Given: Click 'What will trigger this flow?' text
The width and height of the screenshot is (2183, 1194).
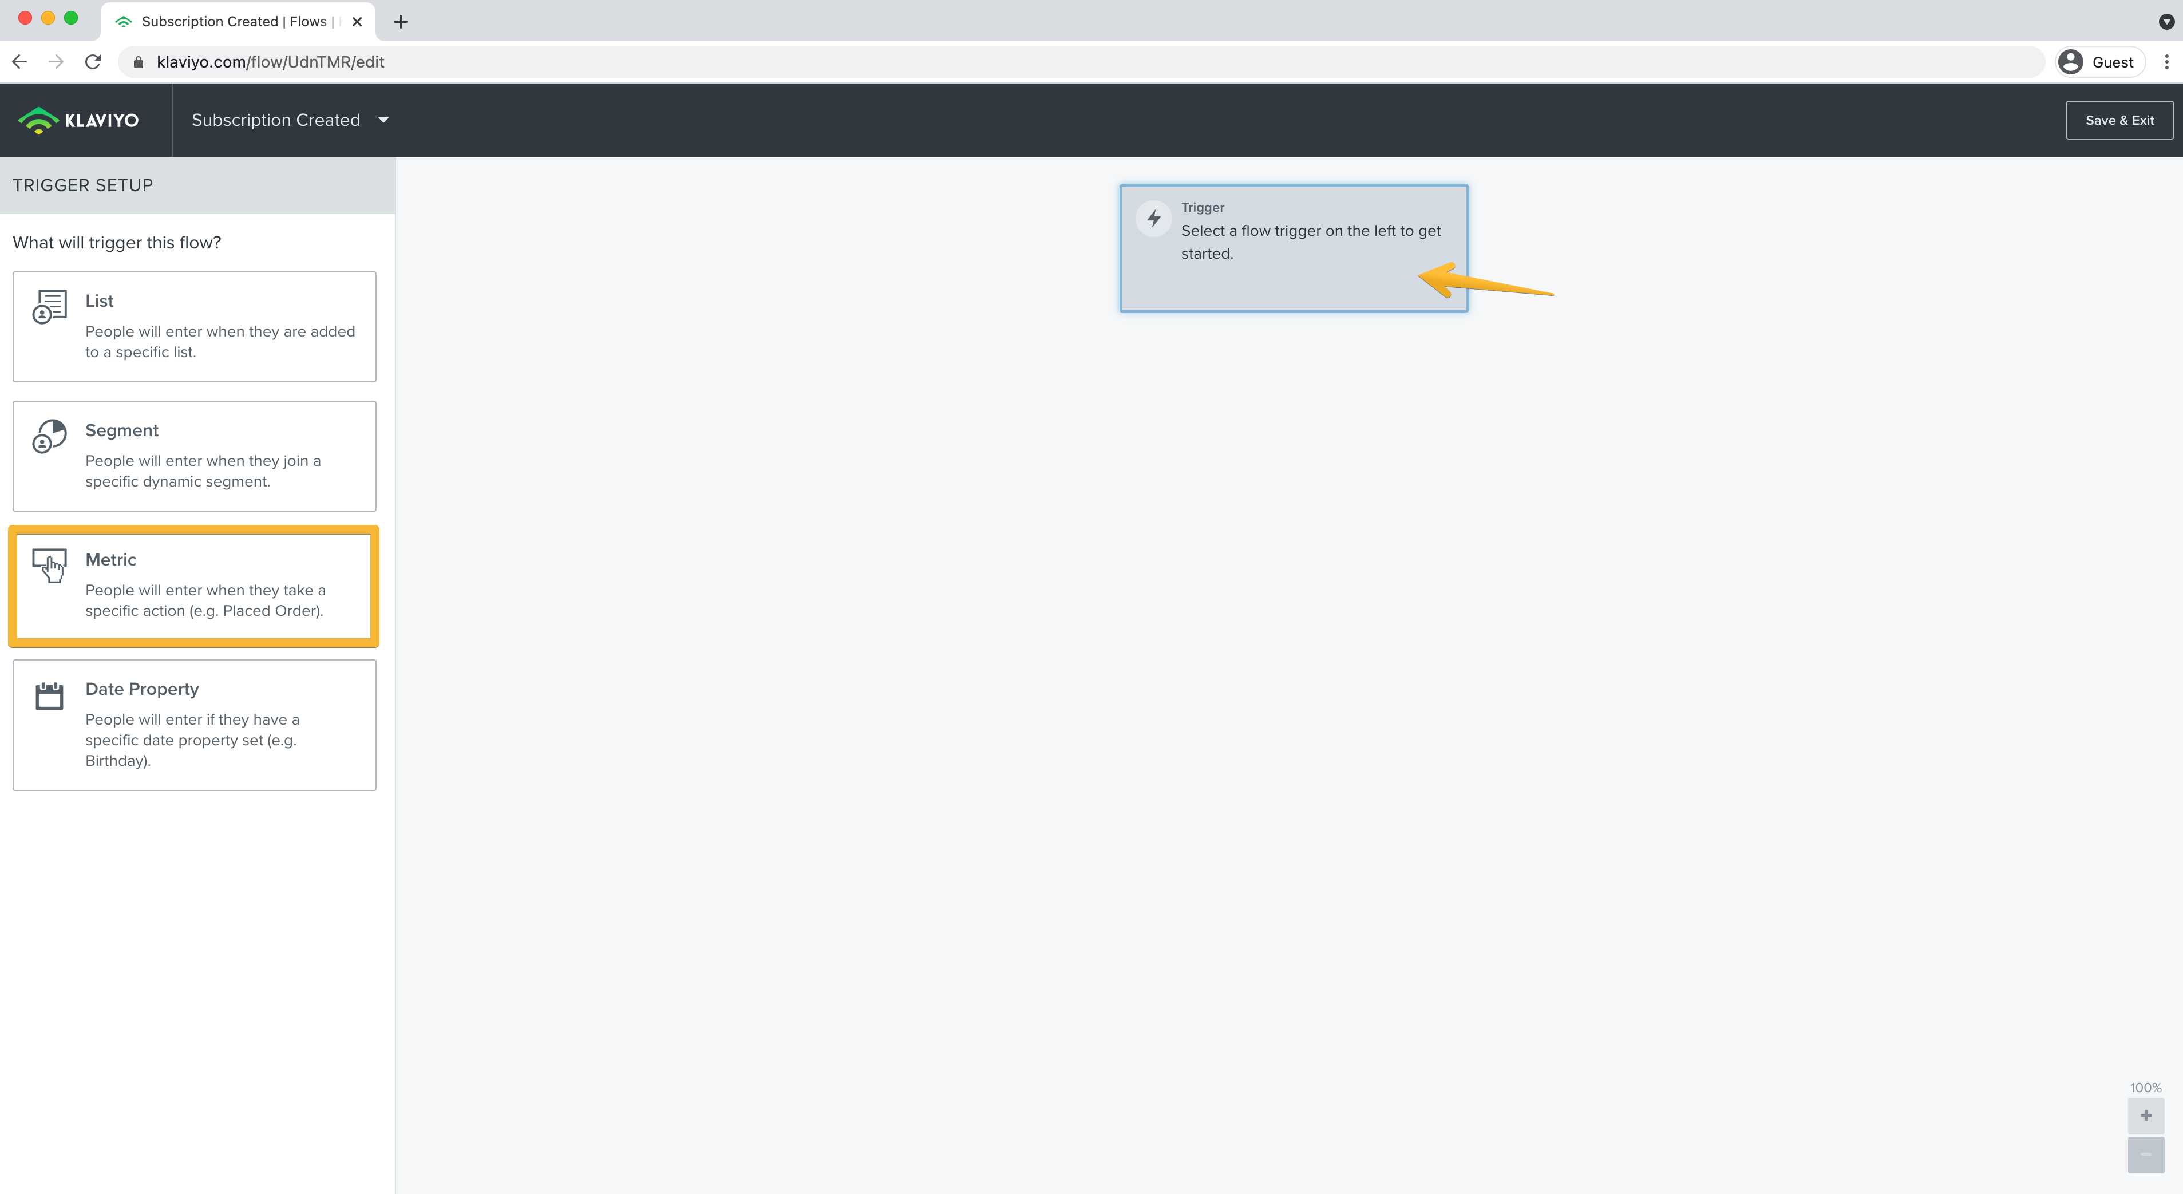Looking at the screenshot, I should pyautogui.click(x=117, y=242).
